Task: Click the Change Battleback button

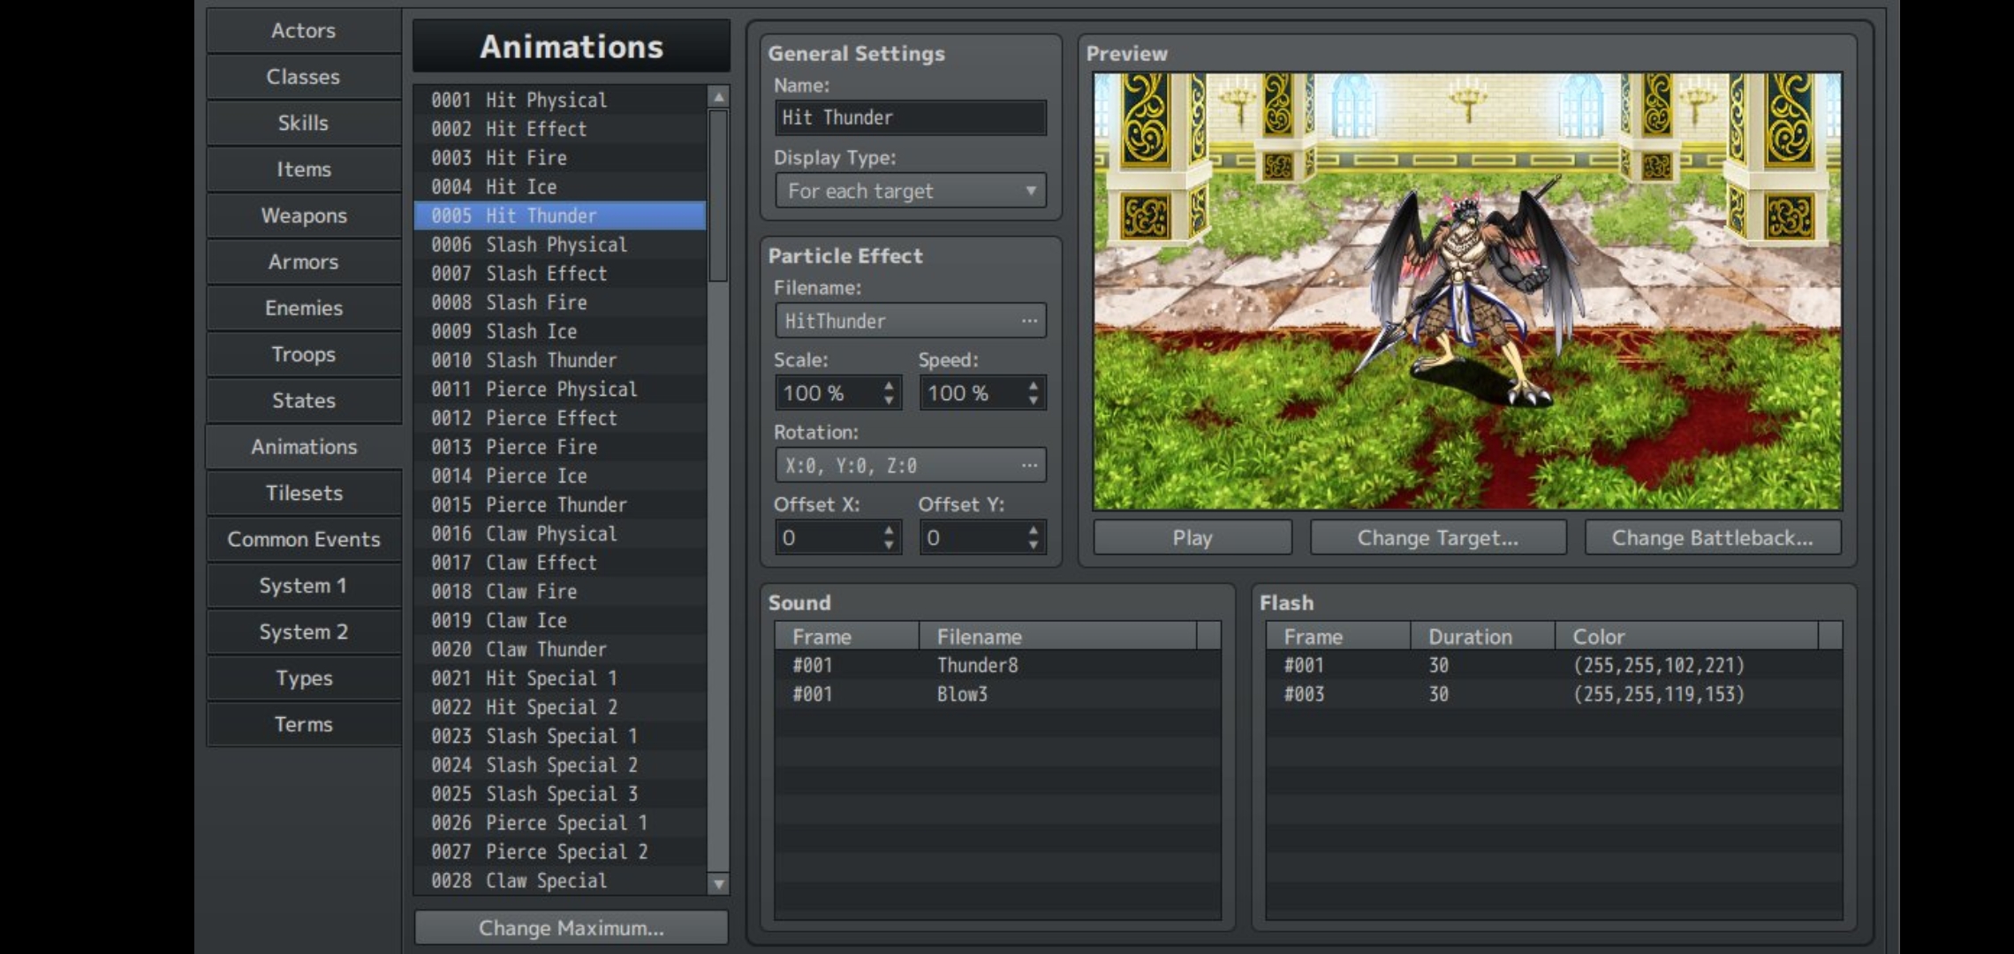Action: point(1712,538)
